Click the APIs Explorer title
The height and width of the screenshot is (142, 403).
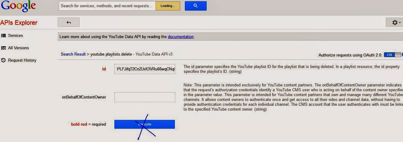[x=19, y=23]
